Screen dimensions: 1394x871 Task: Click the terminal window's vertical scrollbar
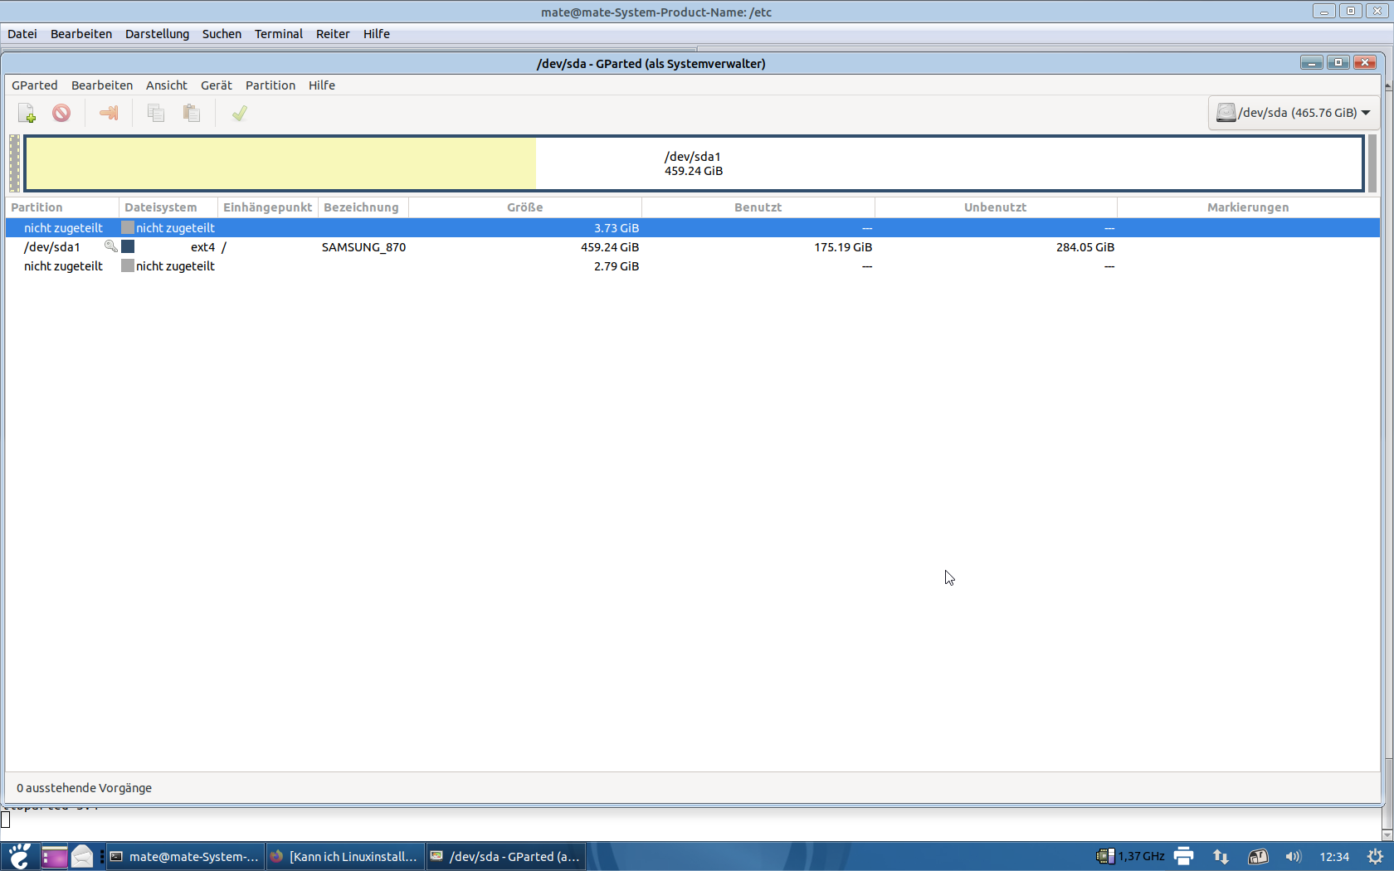pyautogui.click(x=1387, y=460)
